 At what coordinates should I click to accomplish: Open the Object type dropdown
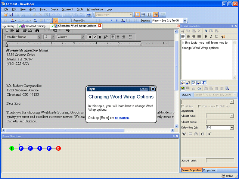[232, 116]
